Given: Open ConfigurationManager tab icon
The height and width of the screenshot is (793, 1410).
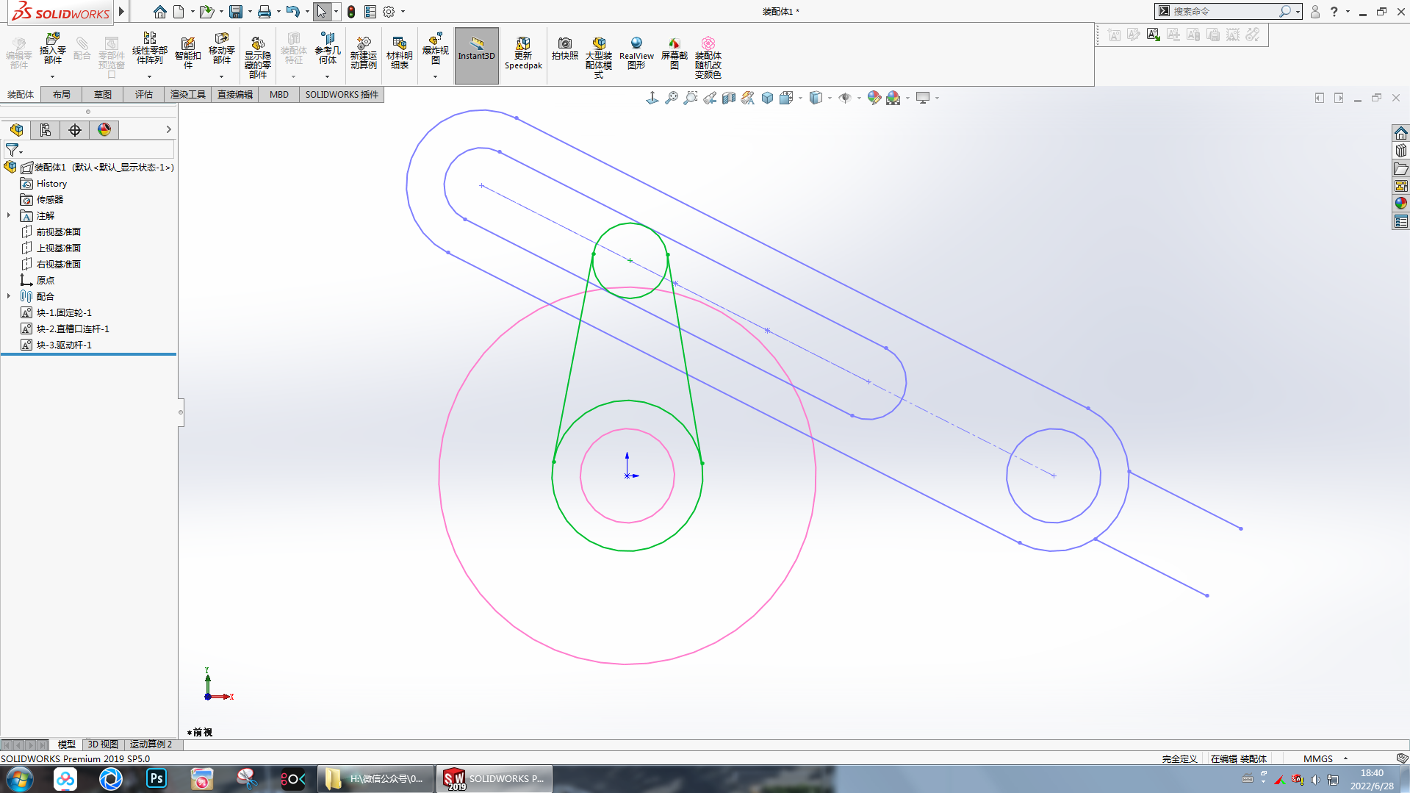Looking at the screenshot, I should tap(46, 130).
